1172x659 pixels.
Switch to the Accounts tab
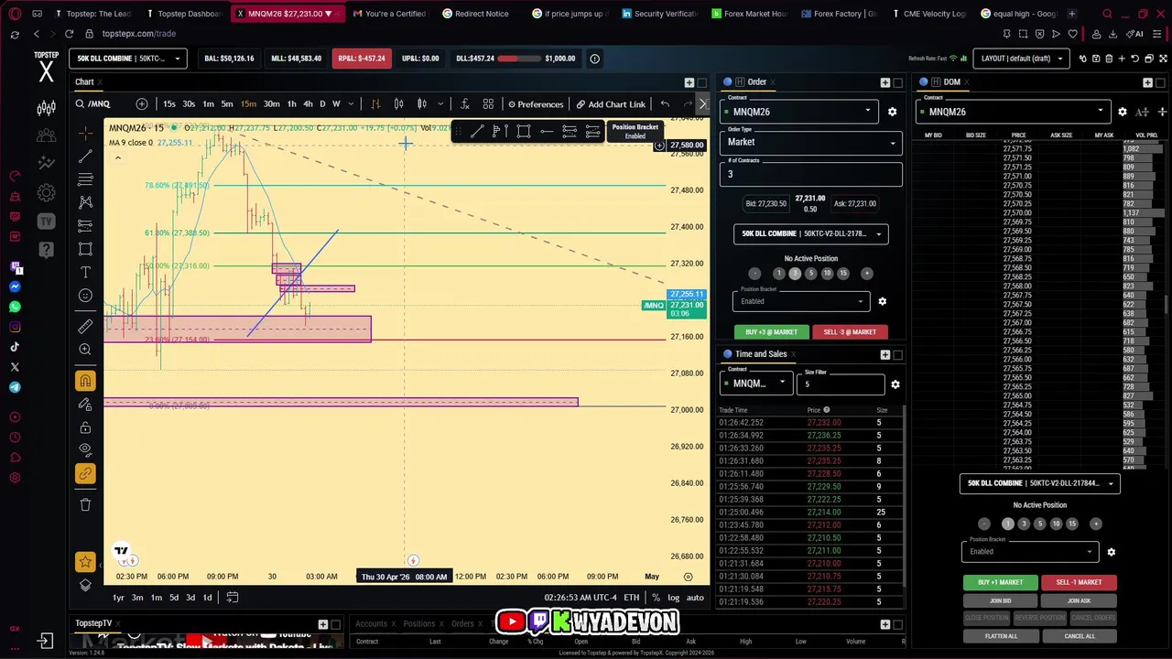[x=371, y=624]
